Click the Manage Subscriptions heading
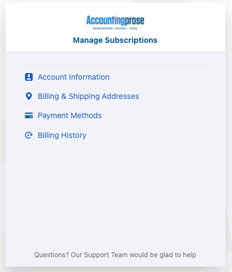Image resolution: width=232 pixels, height=272 pixels. pyautogui.click(x=115, y=40)
